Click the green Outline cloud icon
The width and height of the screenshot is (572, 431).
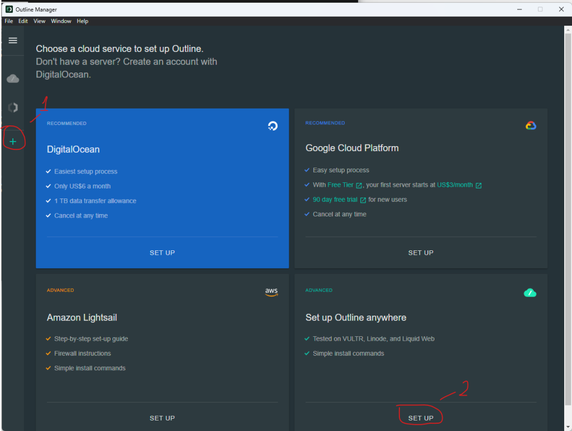(x=530, y=293)
